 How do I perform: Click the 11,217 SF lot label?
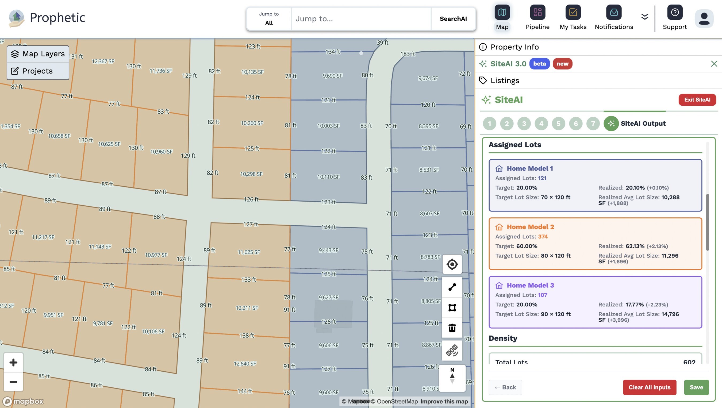pos(43,237)
